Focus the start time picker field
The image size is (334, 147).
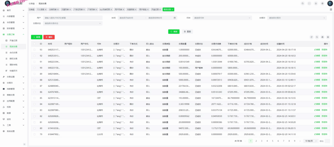point(131,18)
